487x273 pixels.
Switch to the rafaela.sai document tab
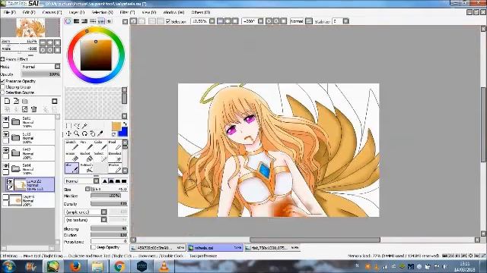pyautogui.click(x=215, y=248)
